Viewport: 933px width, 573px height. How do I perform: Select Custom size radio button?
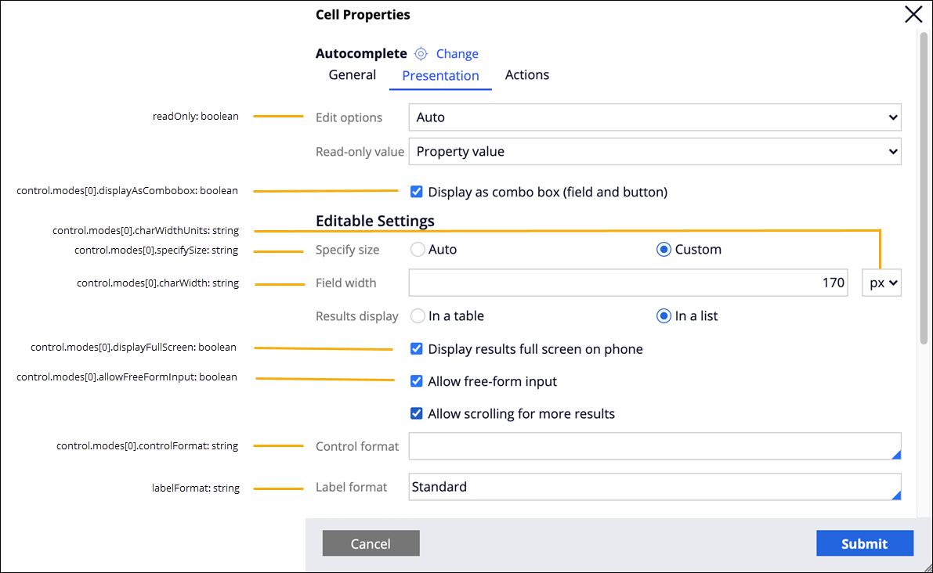[664, 250]
